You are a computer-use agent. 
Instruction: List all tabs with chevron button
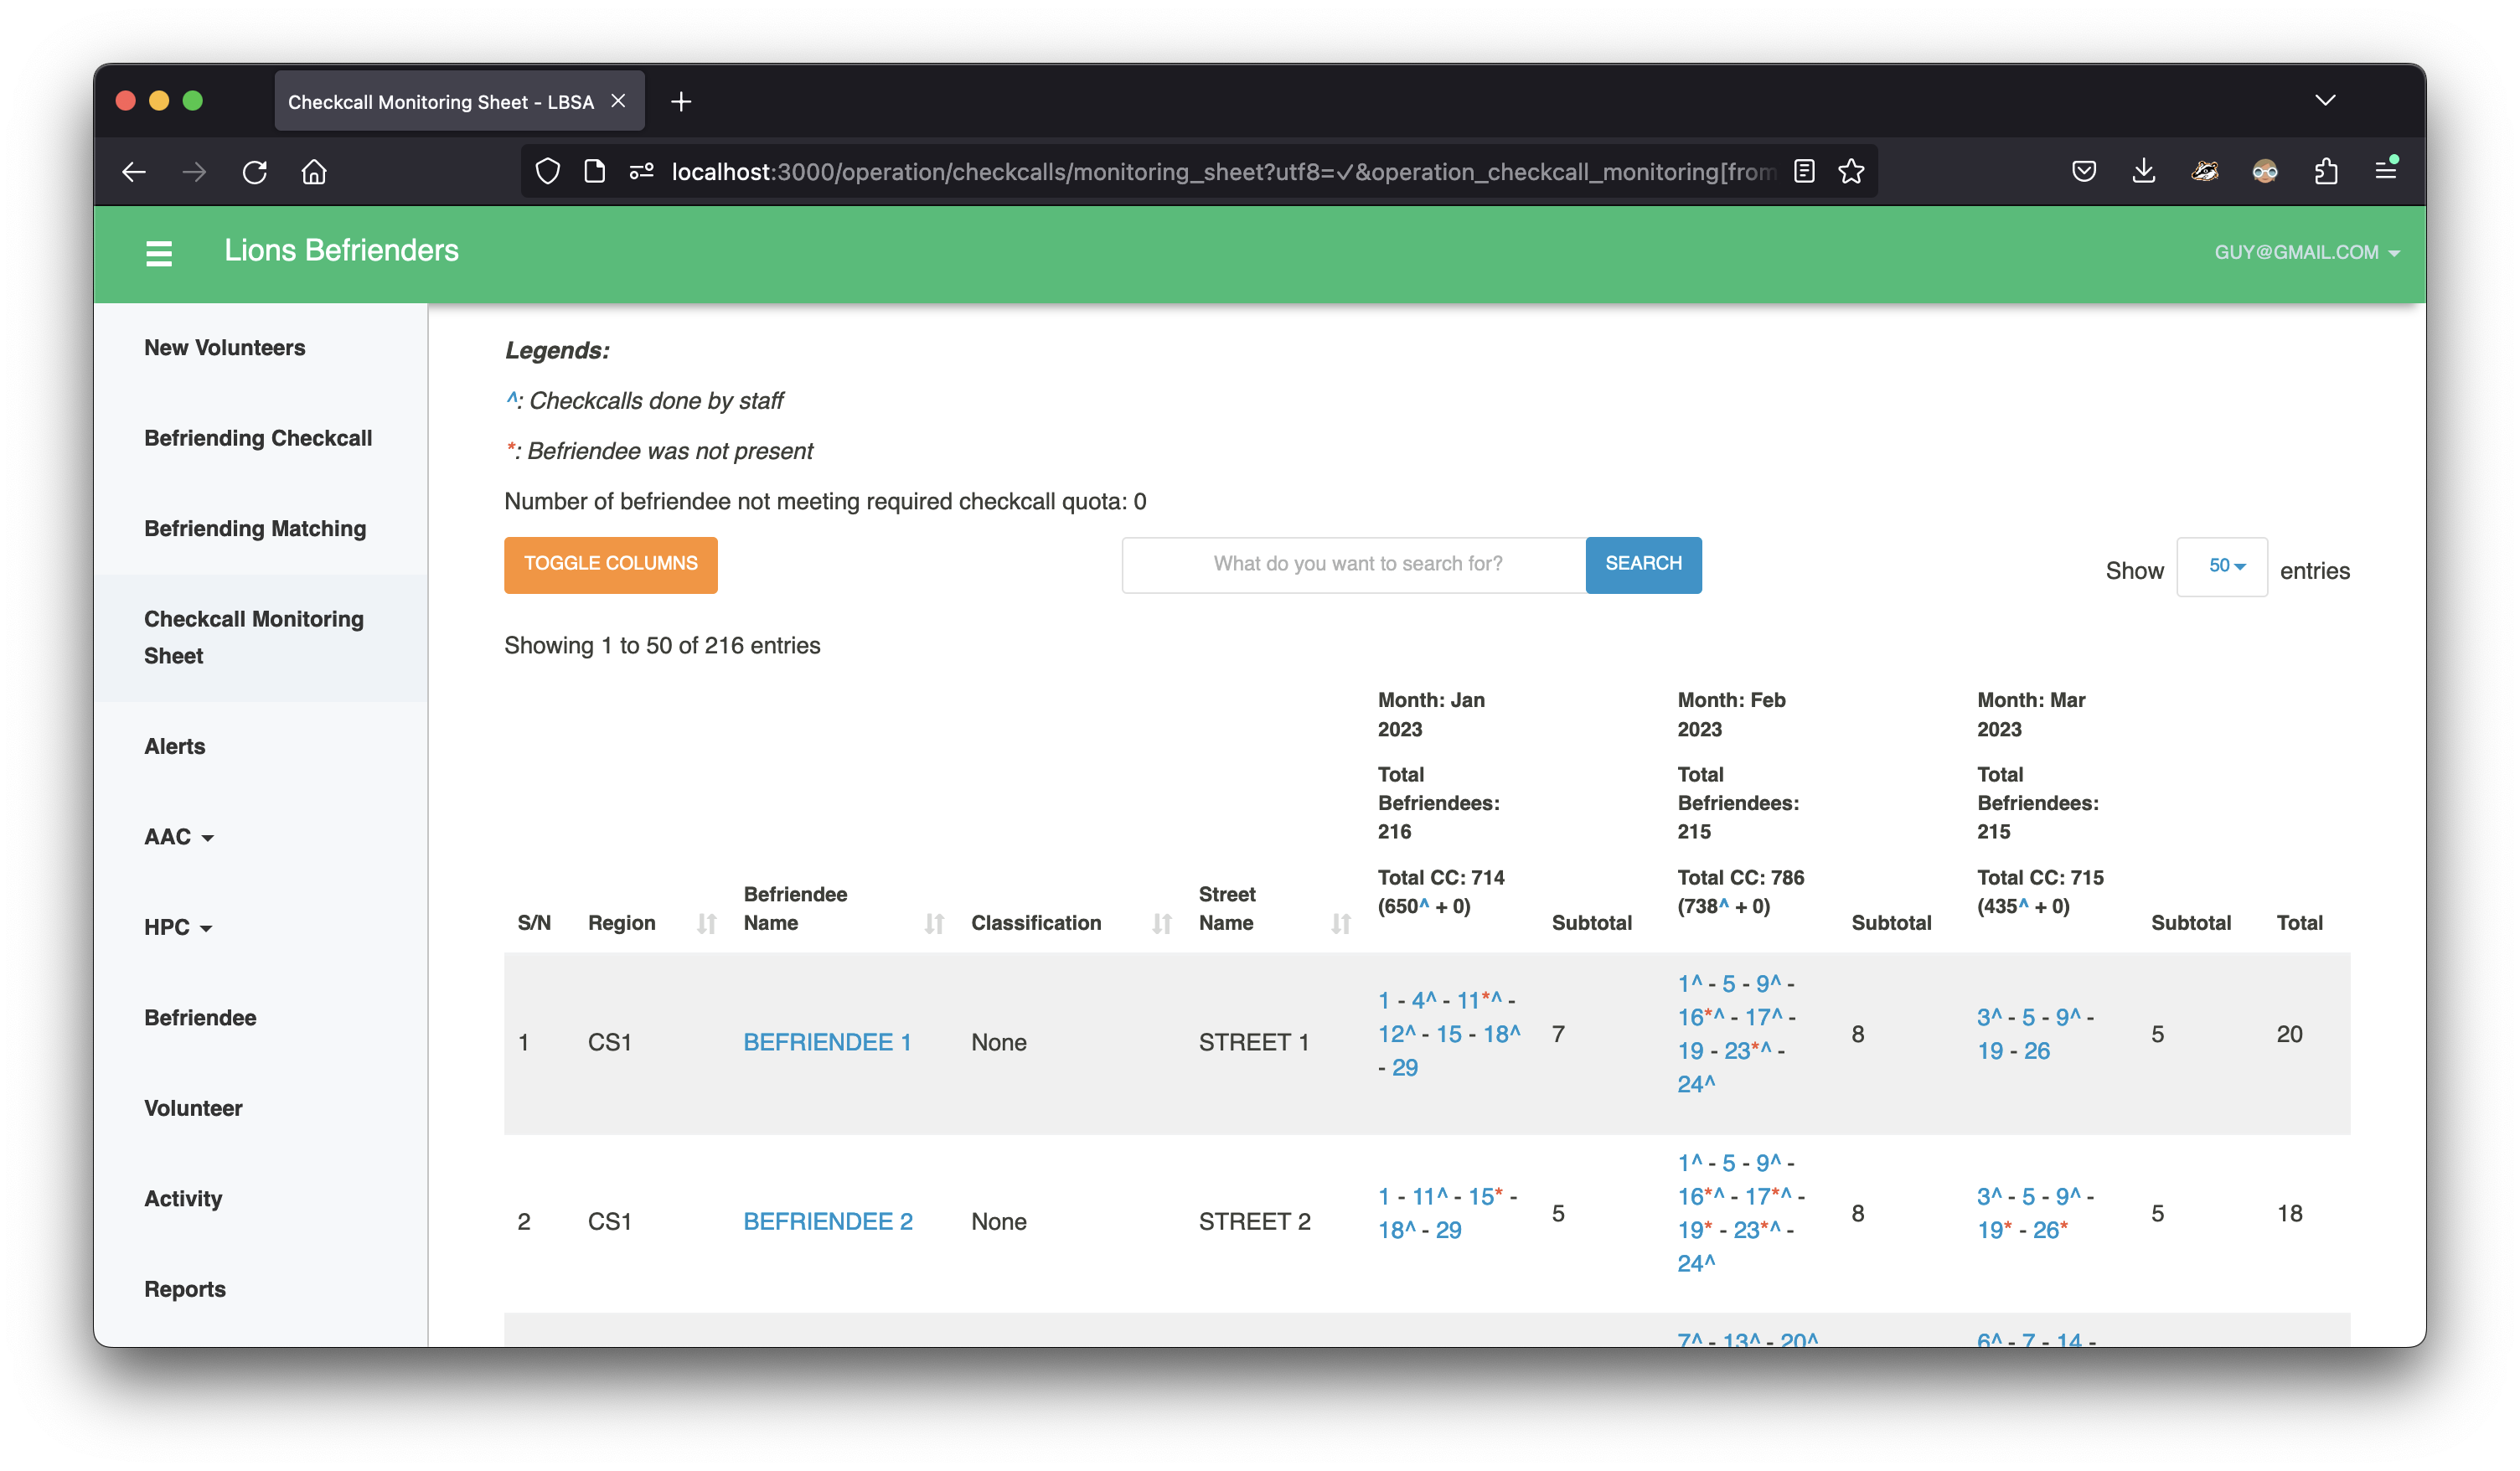(x=2325, y=100)
